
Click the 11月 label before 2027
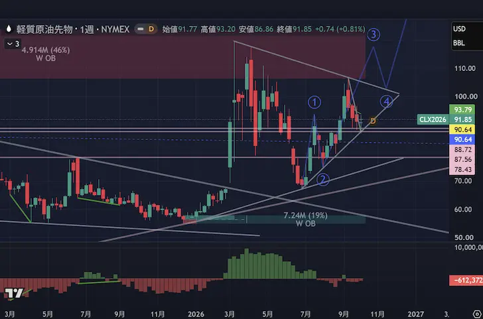(378, 314)
